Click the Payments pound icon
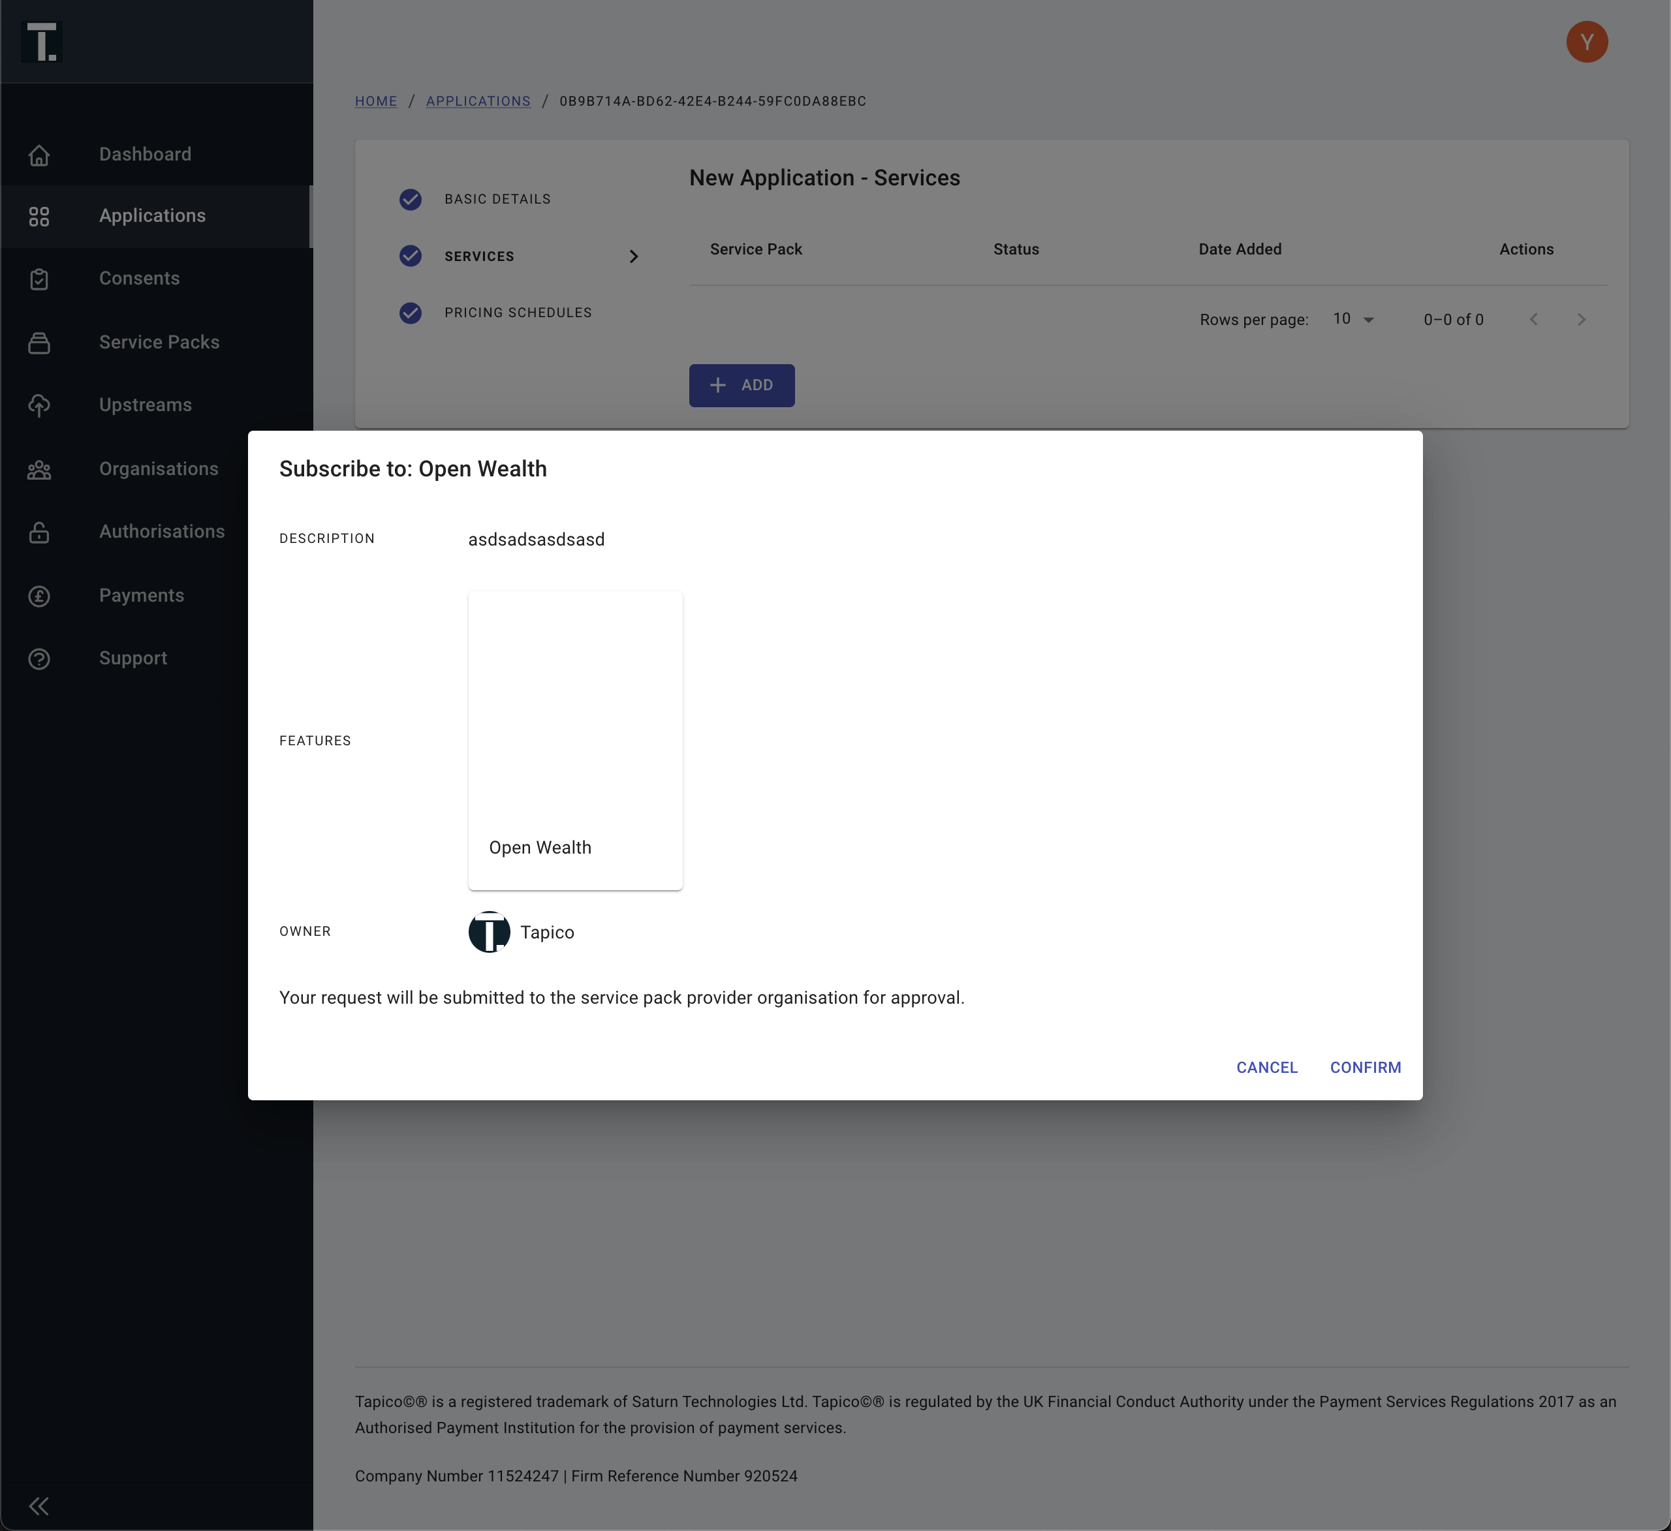 pyautogui.click(x=39, y=596)
